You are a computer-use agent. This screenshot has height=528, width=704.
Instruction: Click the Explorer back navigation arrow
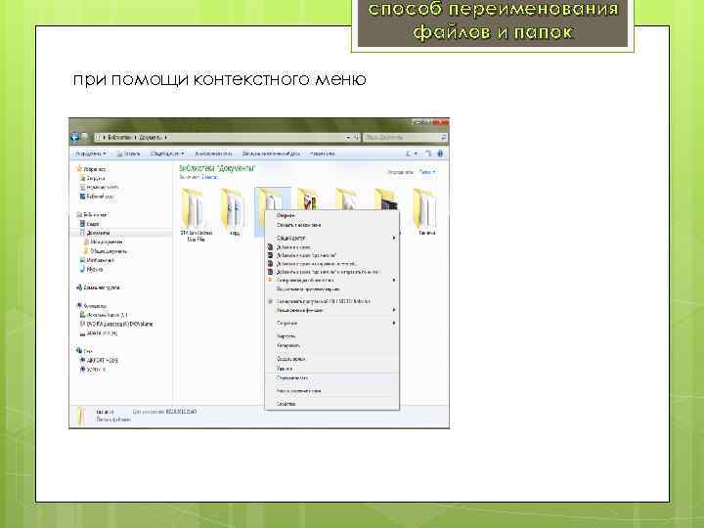point(75,137)
